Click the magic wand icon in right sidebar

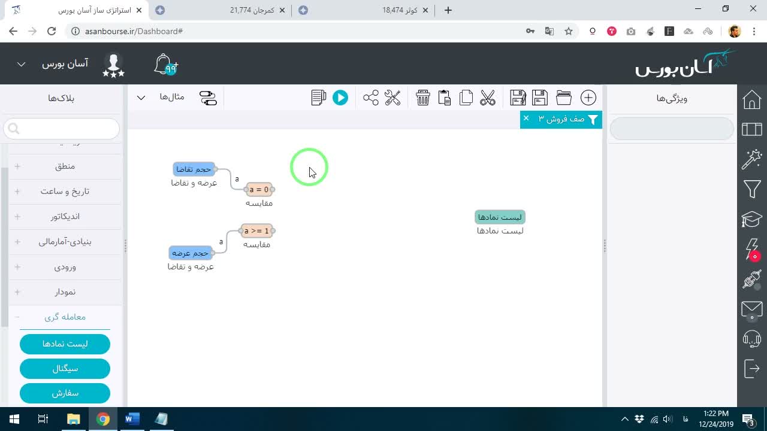coord(752,159)
